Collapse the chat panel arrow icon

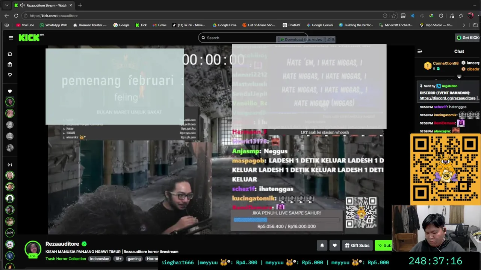[420, 51]
